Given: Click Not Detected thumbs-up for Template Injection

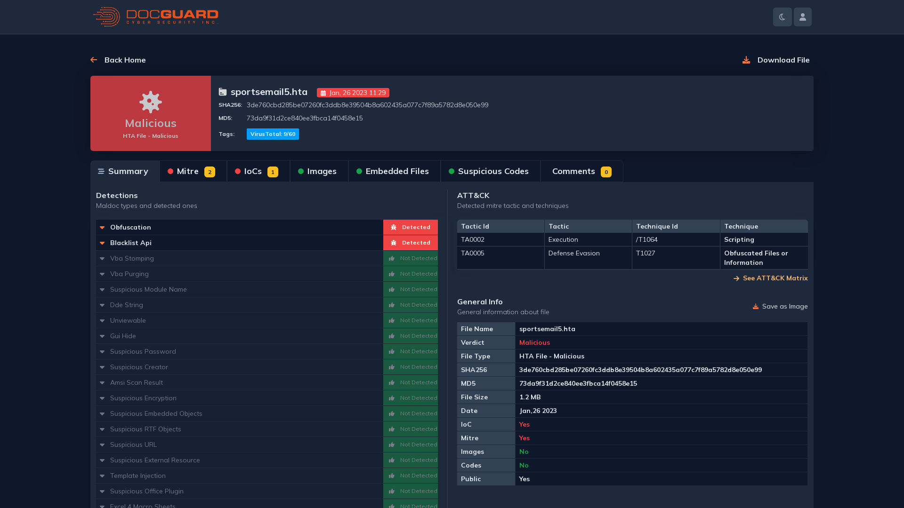Looking at the screenshot, I should pos(392,476).
